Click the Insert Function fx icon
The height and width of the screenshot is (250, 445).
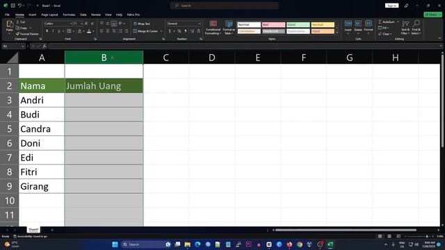point(44,46)
